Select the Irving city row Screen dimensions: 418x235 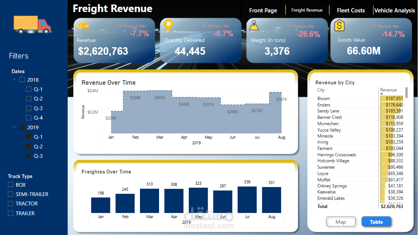pyautogui.click(x=360, y=142)
